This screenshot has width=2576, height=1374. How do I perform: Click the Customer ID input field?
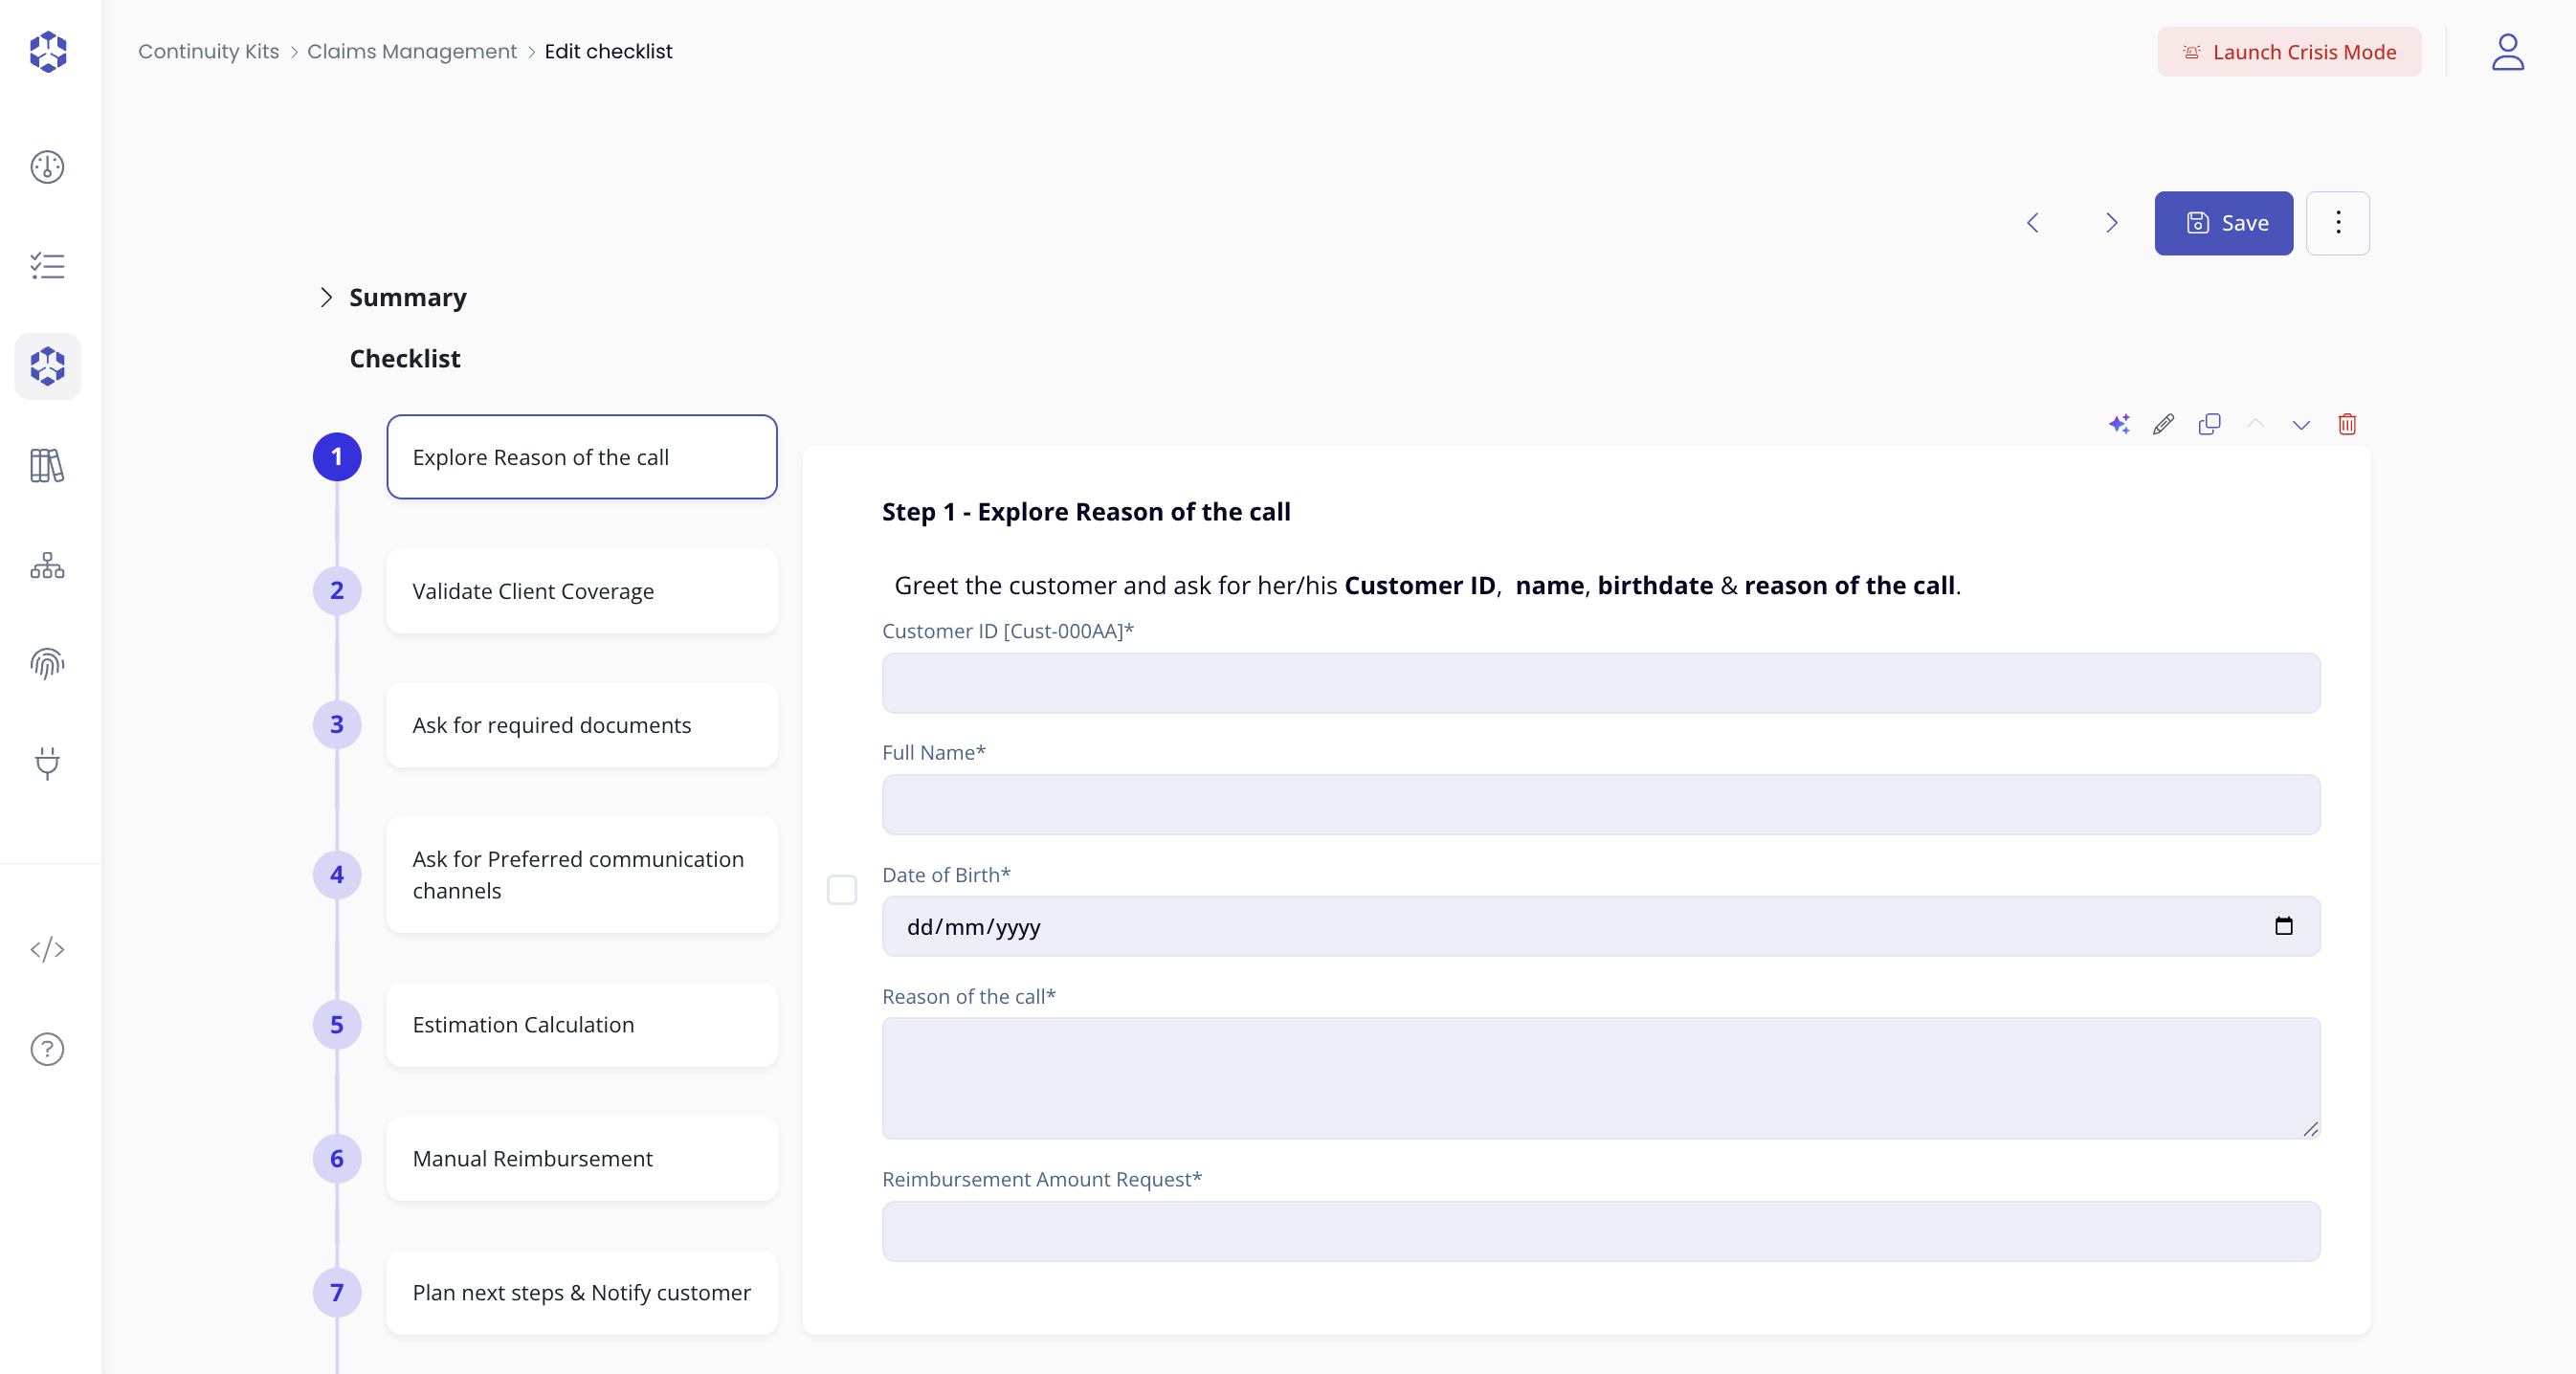click(x=1600, y=683)
